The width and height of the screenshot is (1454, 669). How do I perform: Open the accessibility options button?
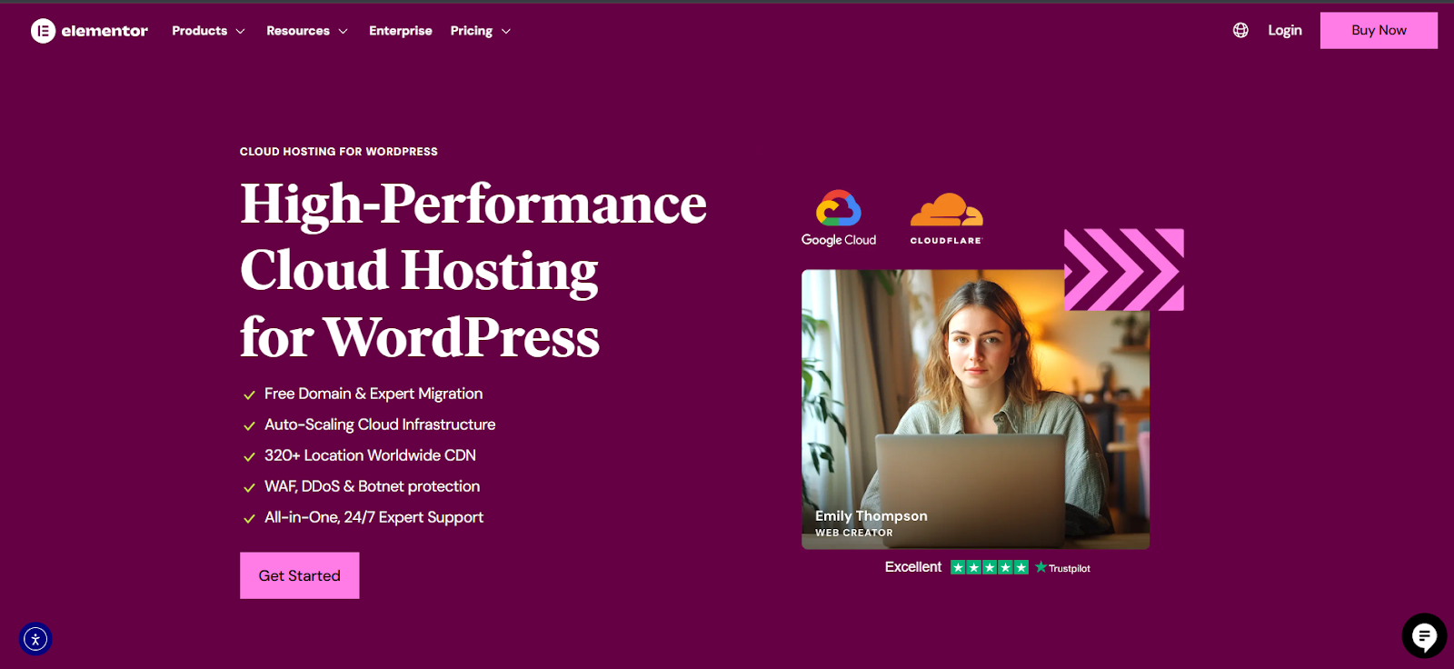pos(35,639)
